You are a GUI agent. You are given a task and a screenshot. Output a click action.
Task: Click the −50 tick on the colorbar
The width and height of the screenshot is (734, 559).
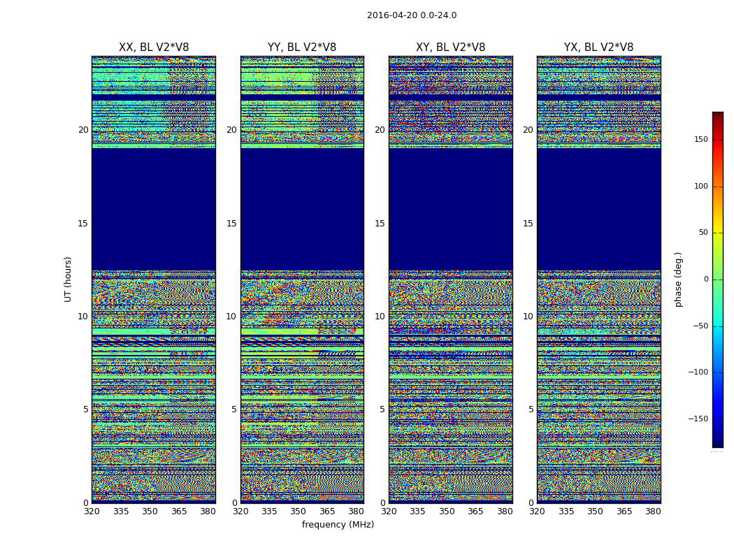tap(700, 326)
